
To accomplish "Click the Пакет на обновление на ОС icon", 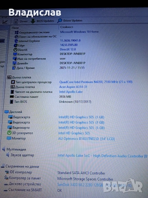I will pyautogui.click(x=16, y=37).
